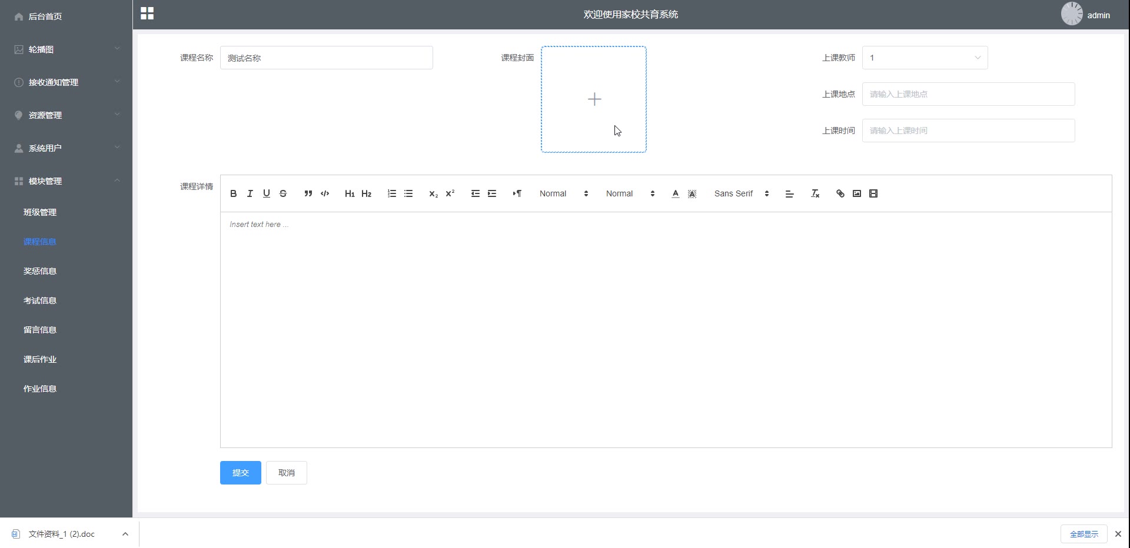The width and height of the screenshot is (1130, 548).
Task: Switch text direction to right-to-left
Action: 517,193
